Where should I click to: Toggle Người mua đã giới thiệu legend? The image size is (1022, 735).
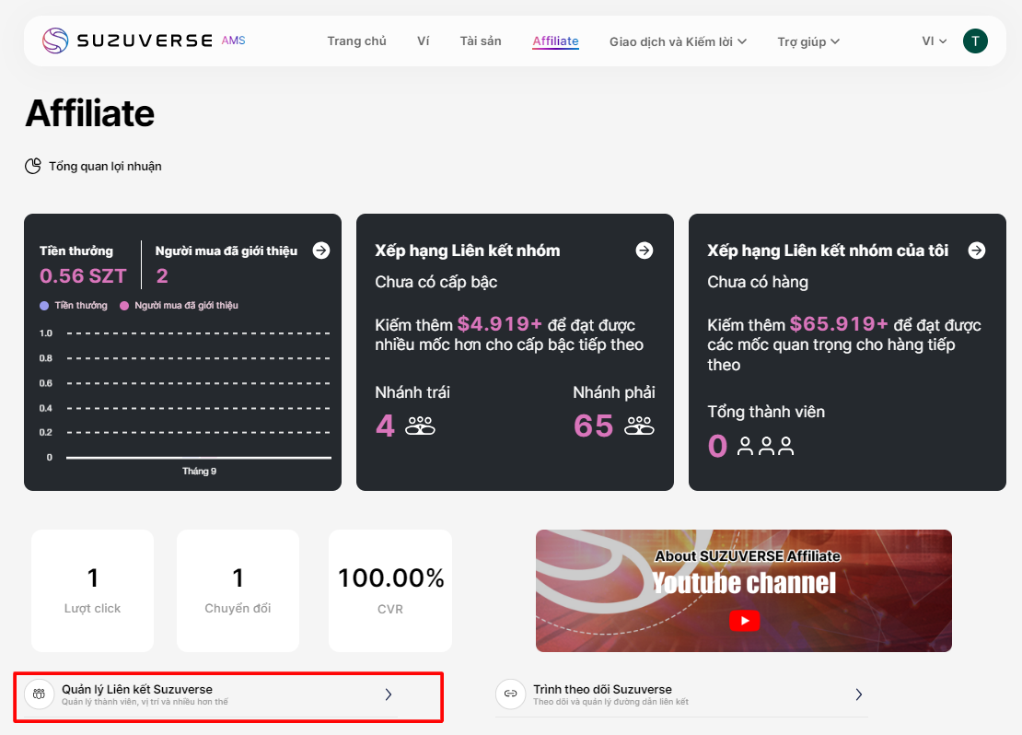[180, 305]
